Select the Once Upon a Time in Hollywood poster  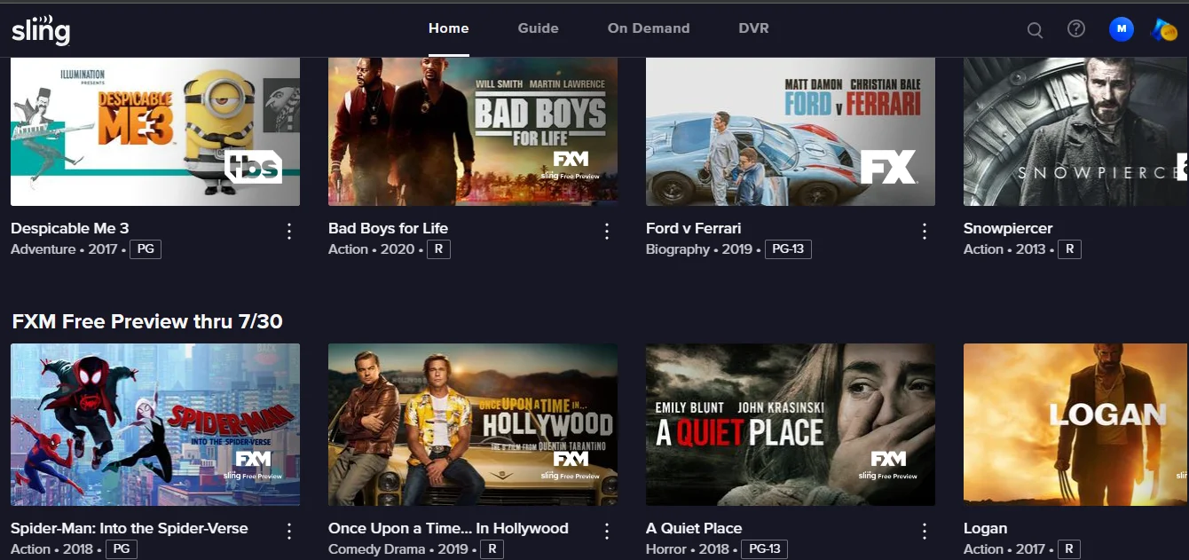click(473, 424)
